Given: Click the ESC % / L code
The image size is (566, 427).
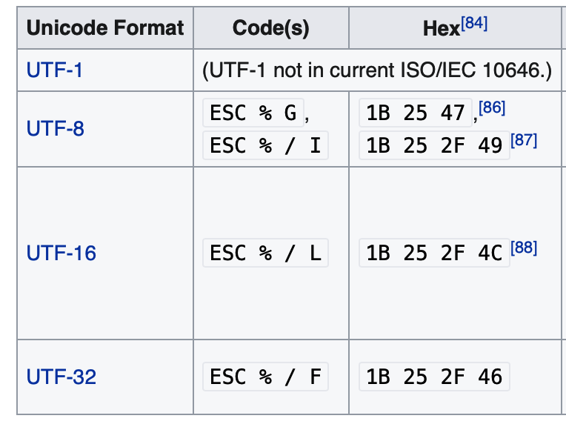Looking at the screenshot, I should (x=265, y=254).
